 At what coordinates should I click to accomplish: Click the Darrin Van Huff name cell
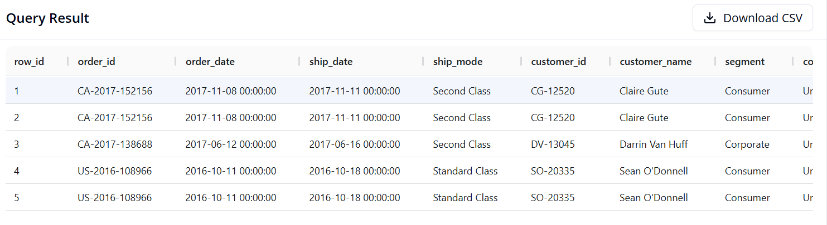point(654,144)
